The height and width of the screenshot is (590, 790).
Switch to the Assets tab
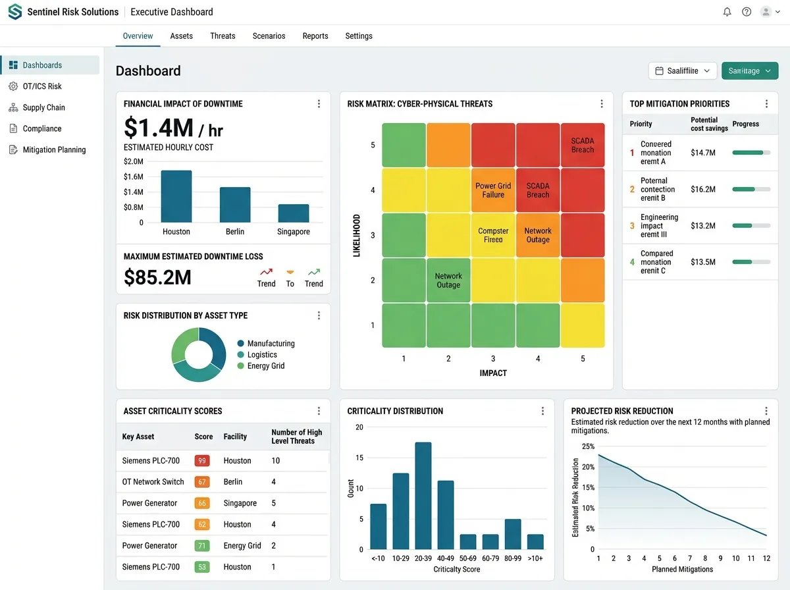tap(181, 36)
